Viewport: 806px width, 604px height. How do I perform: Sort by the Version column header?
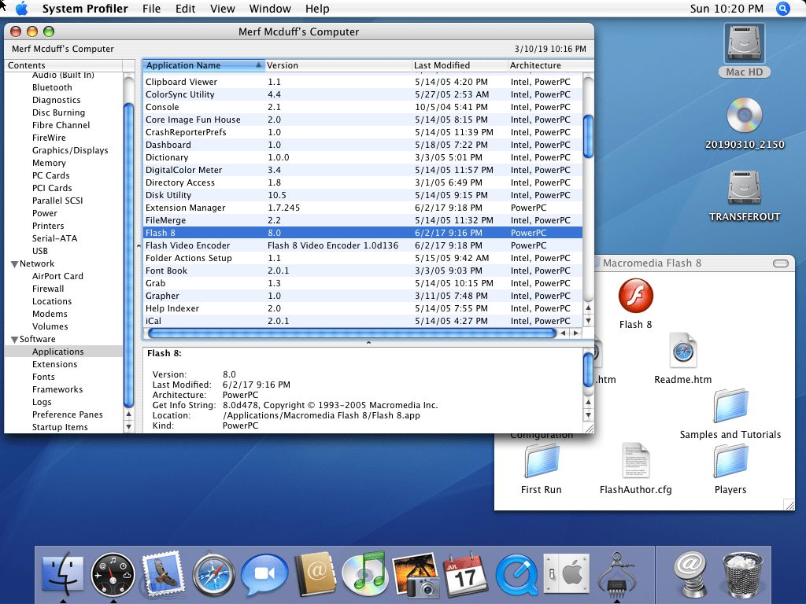pyautogui.click(x=338, y=65)
